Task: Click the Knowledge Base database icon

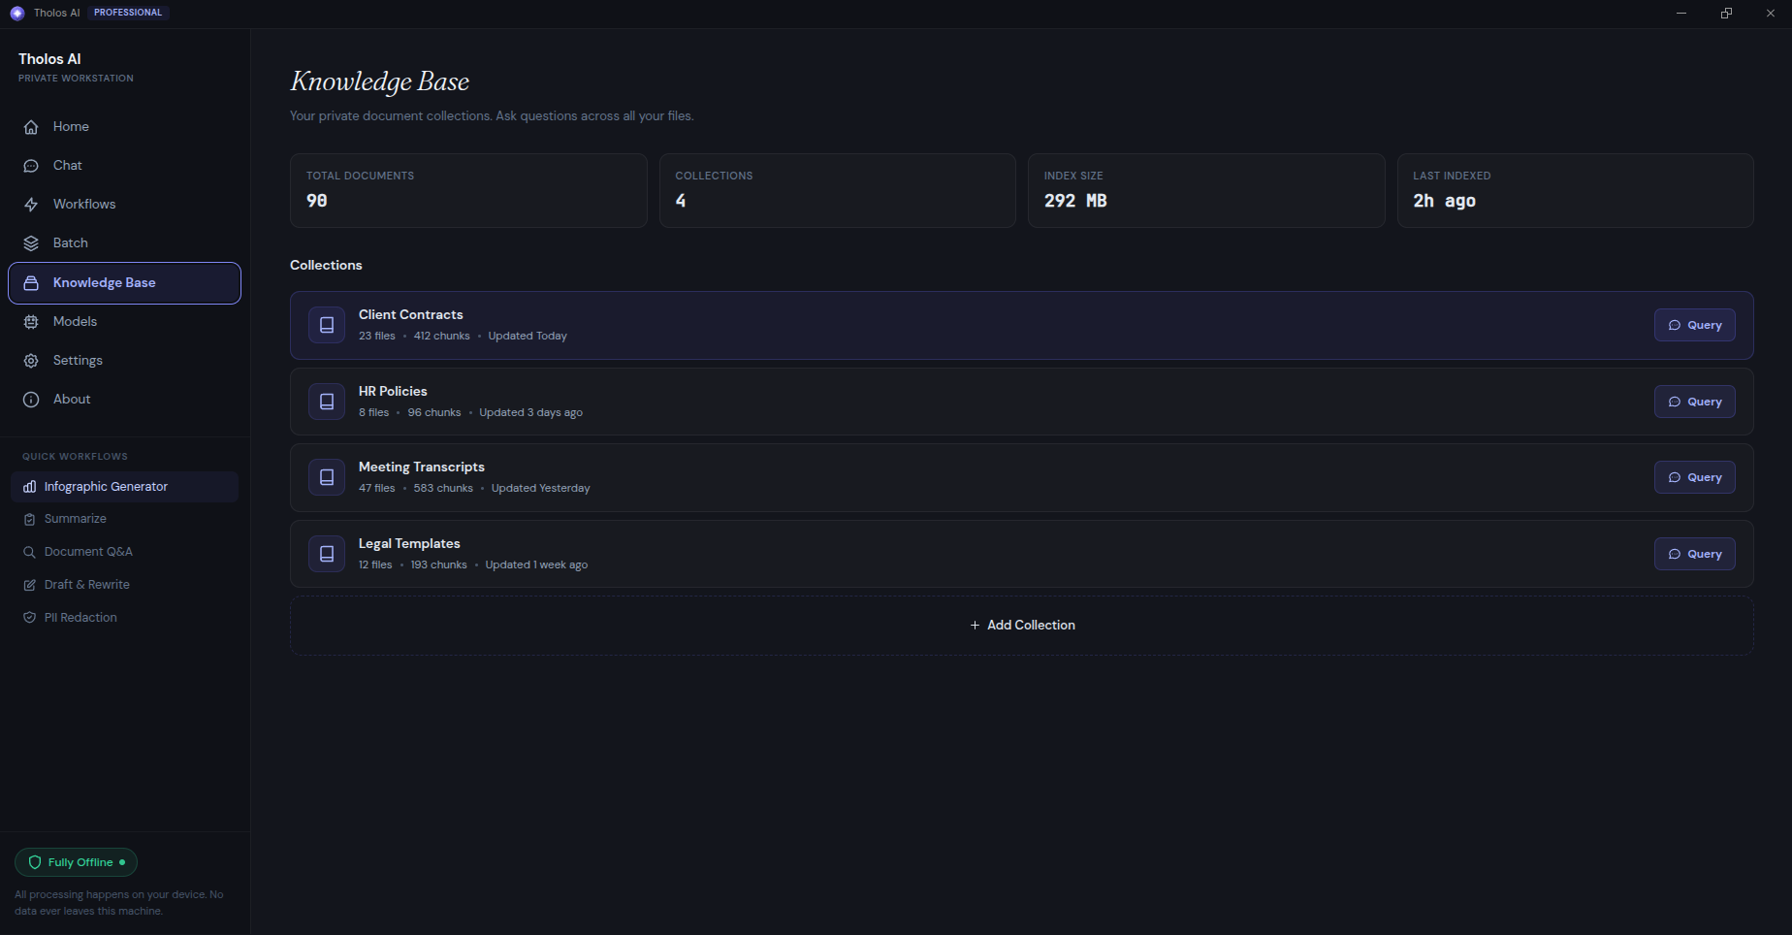Action: click(x=31, y=283)
